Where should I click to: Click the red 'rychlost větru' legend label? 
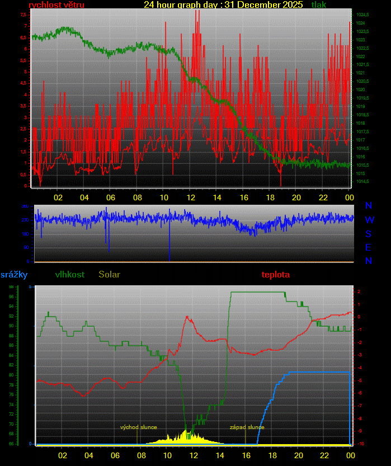[x=56, y=5]
